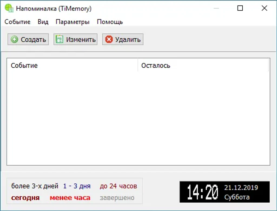Click the TiMemory app icon in title bar

coord(9,8)
